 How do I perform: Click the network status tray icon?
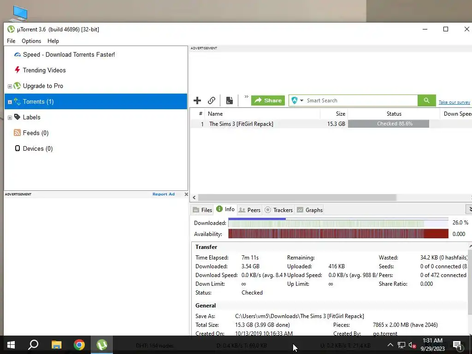pos(401,345)
